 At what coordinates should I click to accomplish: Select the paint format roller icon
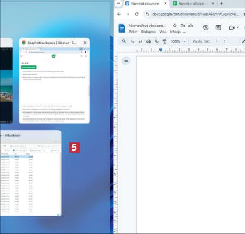click(x=164, y=41)
